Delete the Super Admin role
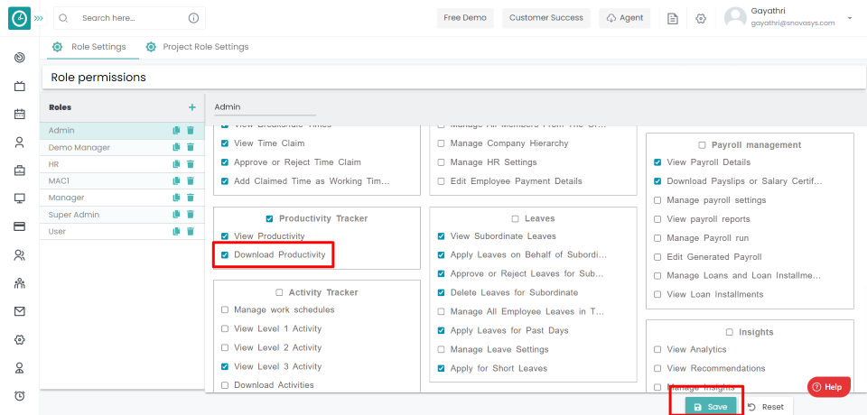Viewport: 867px width, 415px height. (191, 215)
